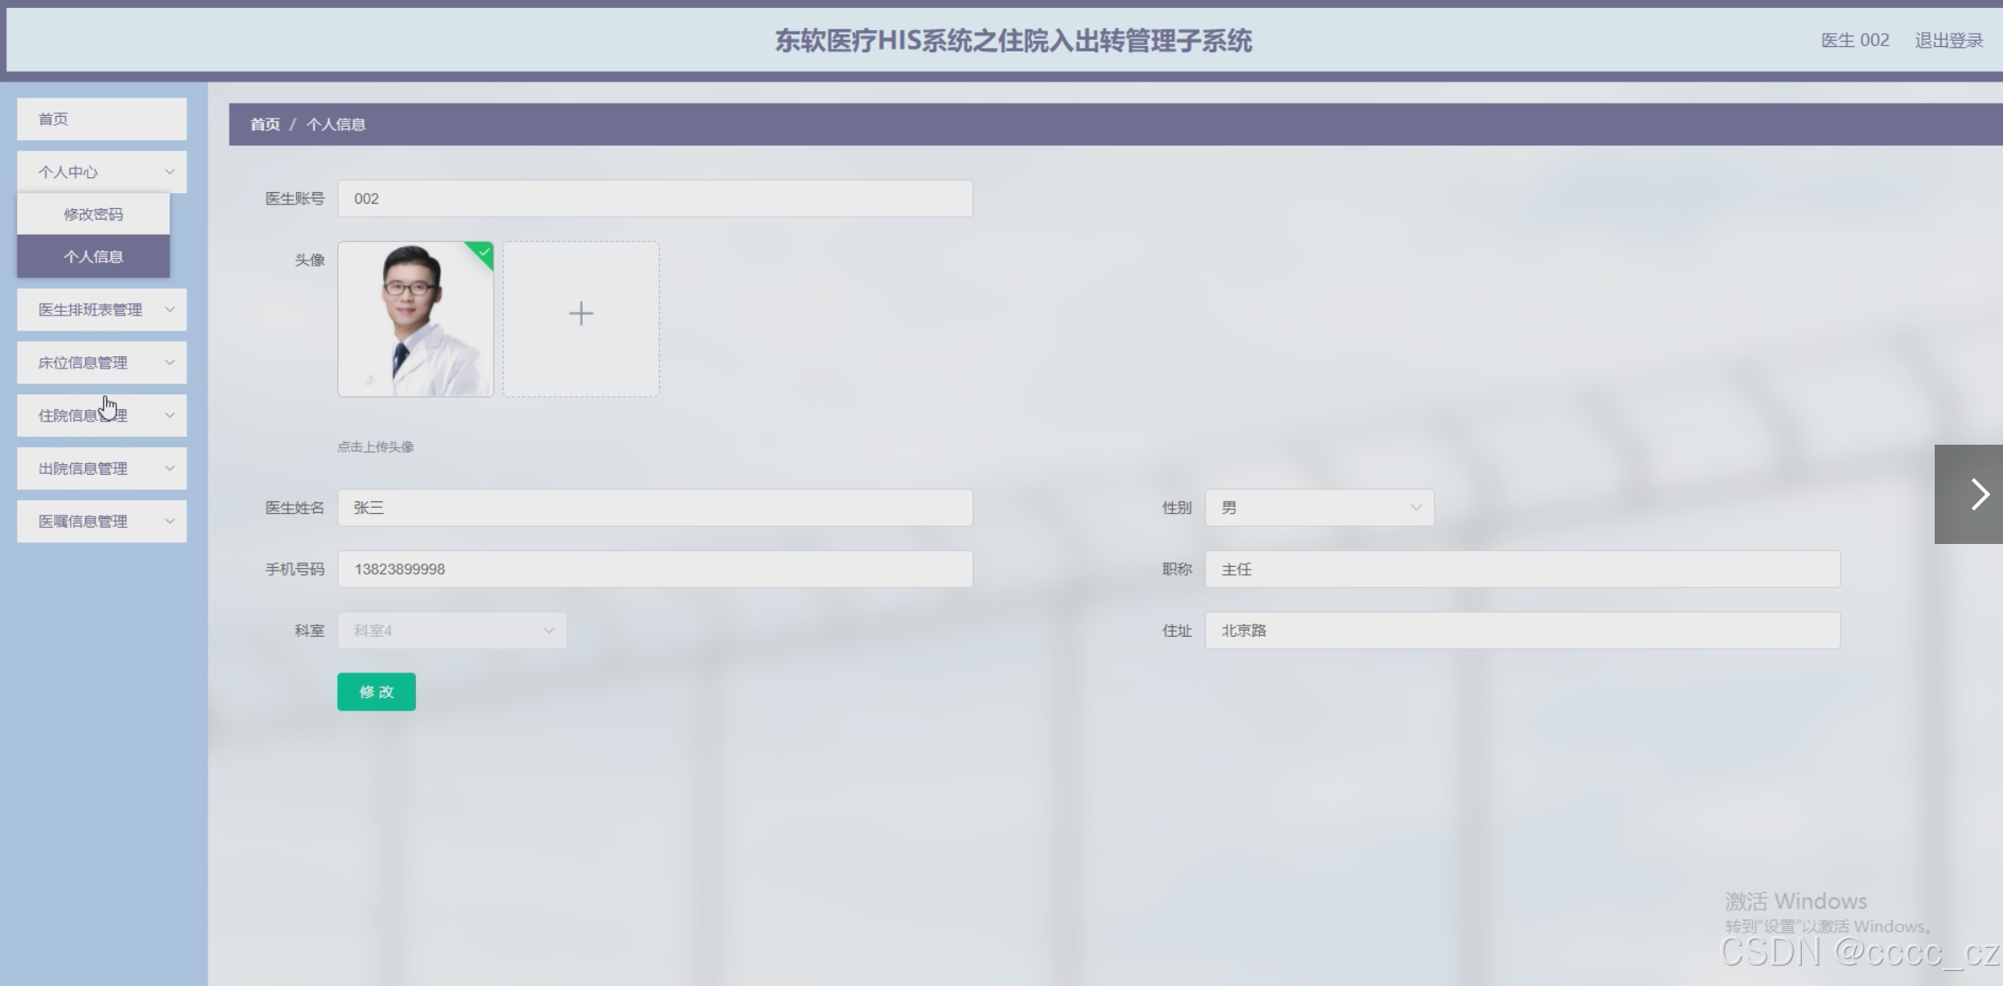The width and height of the screenshot is (2003, 986).
Task: Click 首页 in the breadcrumb
Action: pyautogui.click(x=264, y=125)
